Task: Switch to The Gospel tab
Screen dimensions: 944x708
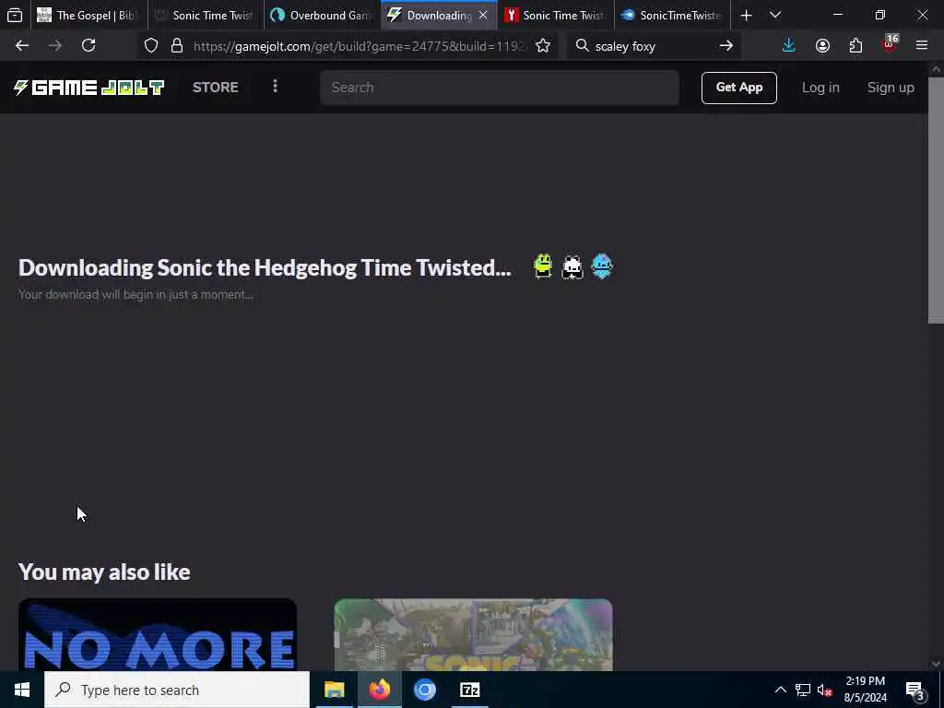Action: click(88, 15)
